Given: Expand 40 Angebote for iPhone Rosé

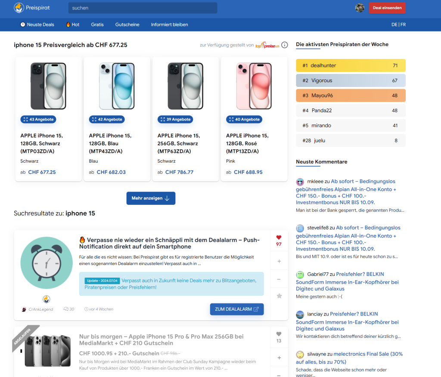Looking at the screenshot, I should 244,119.
